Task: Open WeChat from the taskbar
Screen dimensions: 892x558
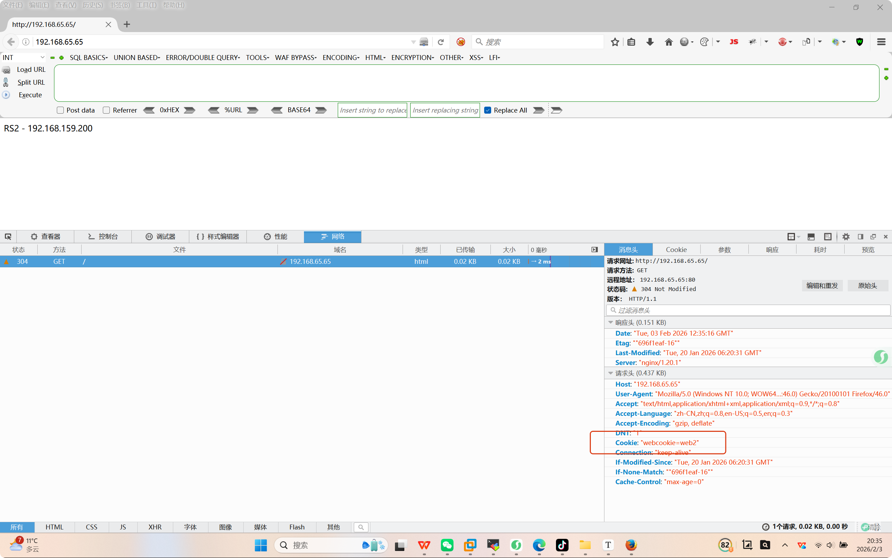Action: point(447,545)
